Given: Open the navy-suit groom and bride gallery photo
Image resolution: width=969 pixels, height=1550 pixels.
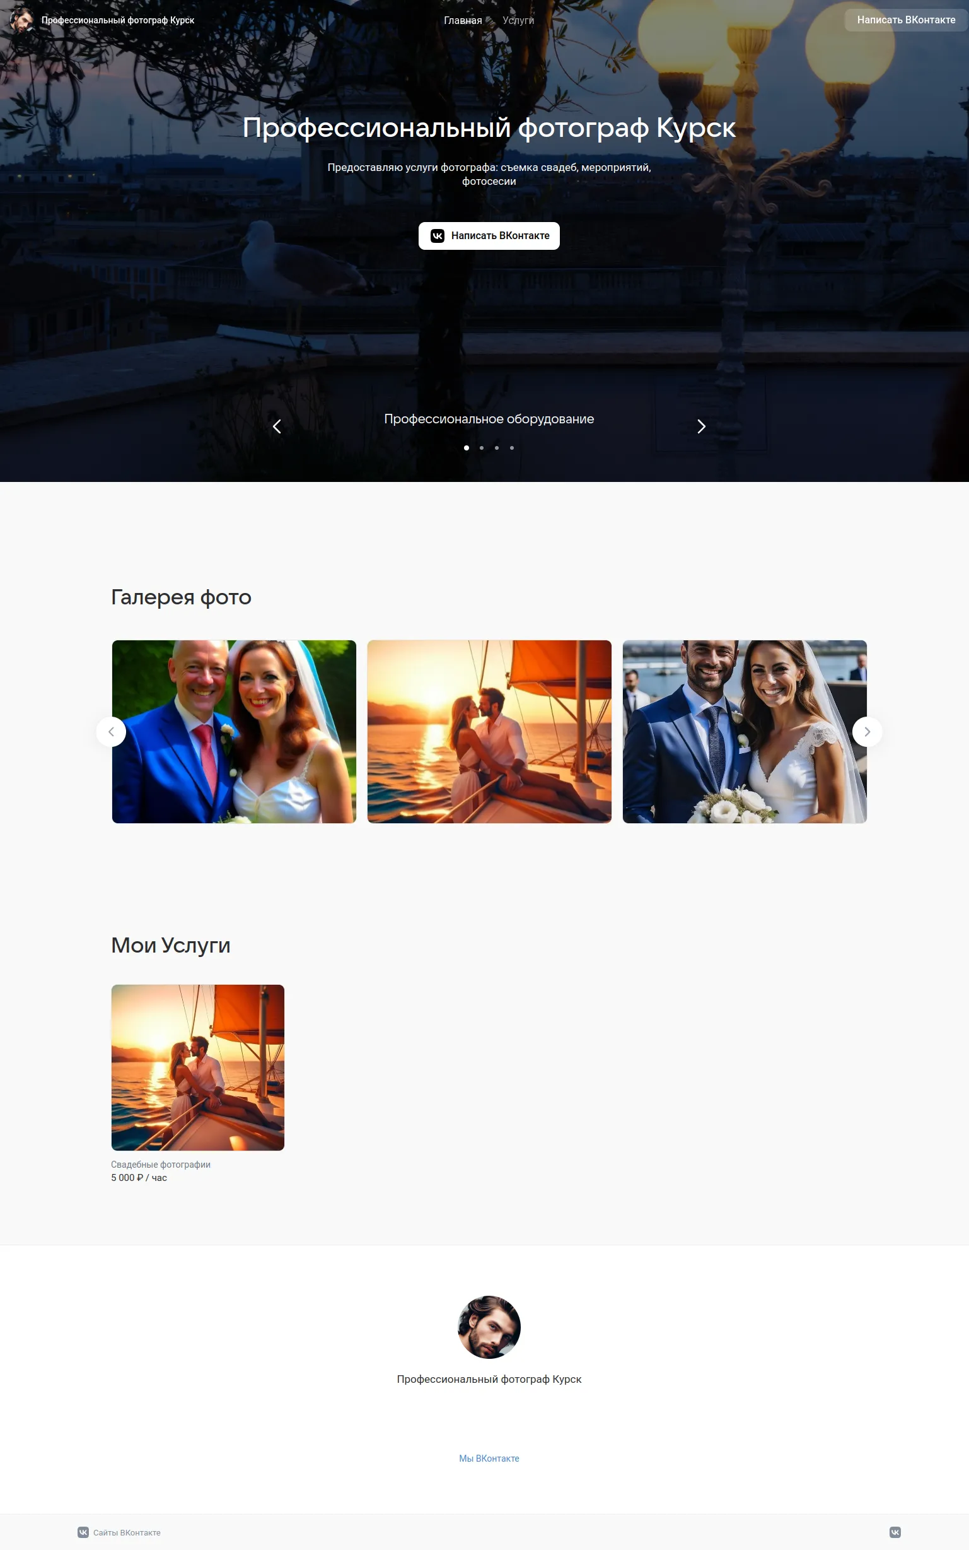Looking at the screenshot, I should 744,731.
